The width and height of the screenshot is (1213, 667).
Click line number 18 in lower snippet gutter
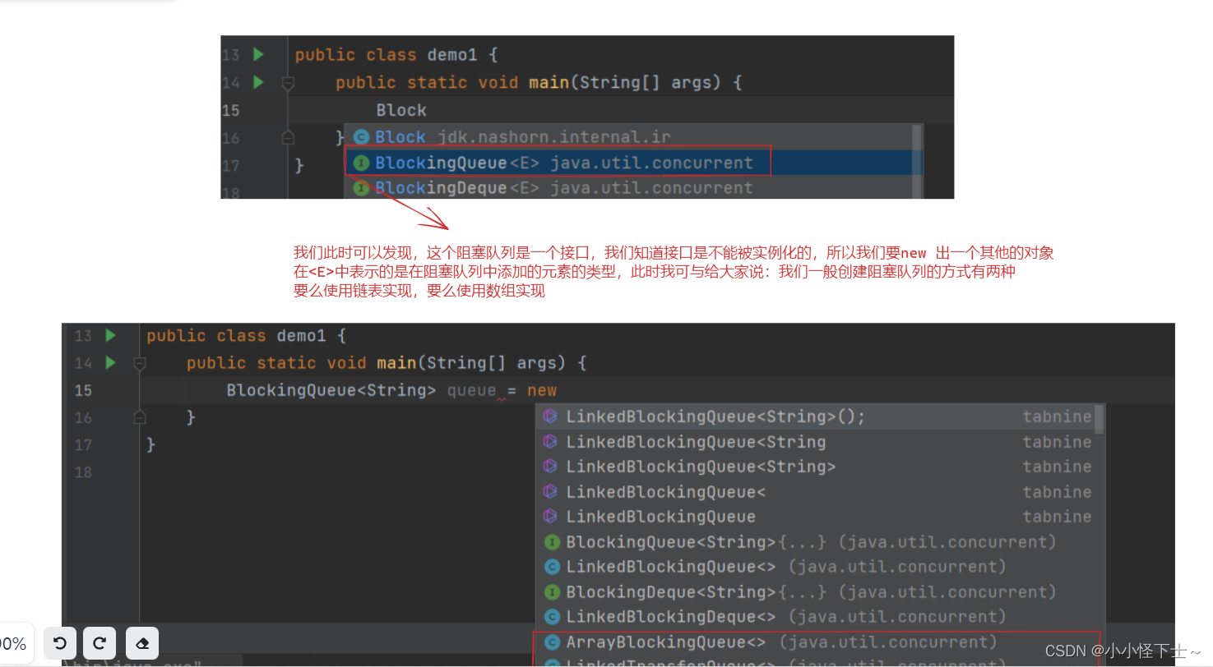click(x=83, y=472)
